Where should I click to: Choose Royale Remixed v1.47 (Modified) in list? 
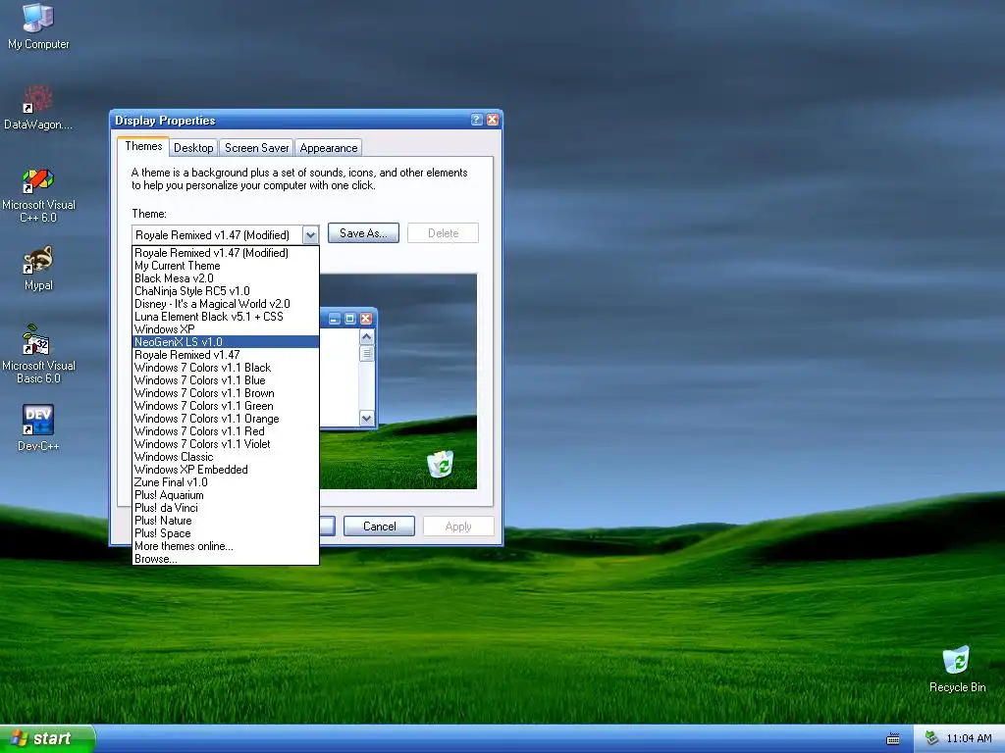tap(226, 253)
